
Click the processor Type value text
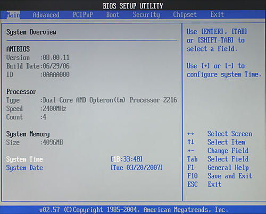coord(110,100)
